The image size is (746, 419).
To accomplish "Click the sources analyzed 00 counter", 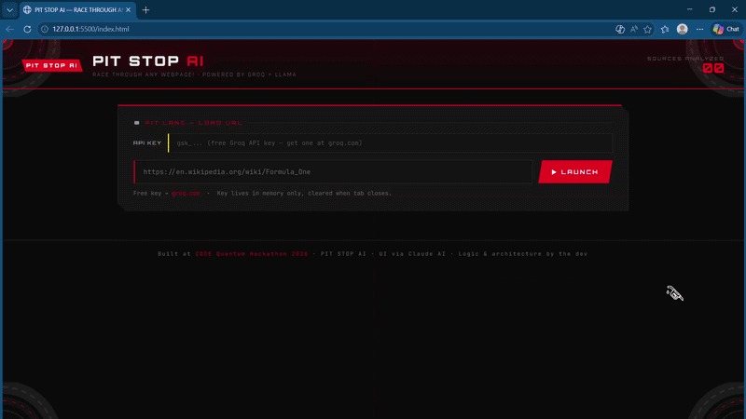I will 713,68.
